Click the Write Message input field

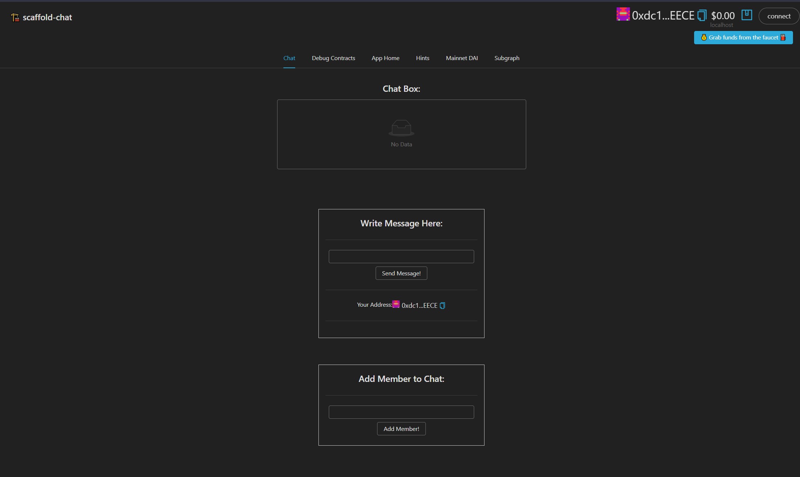tap(401, 257)
